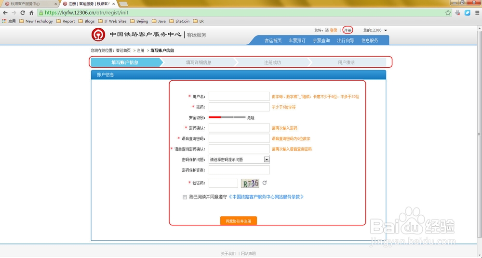Open the 密码保护问题 question dropdown
The image size is (482, 258).
(x=239, y=160)
